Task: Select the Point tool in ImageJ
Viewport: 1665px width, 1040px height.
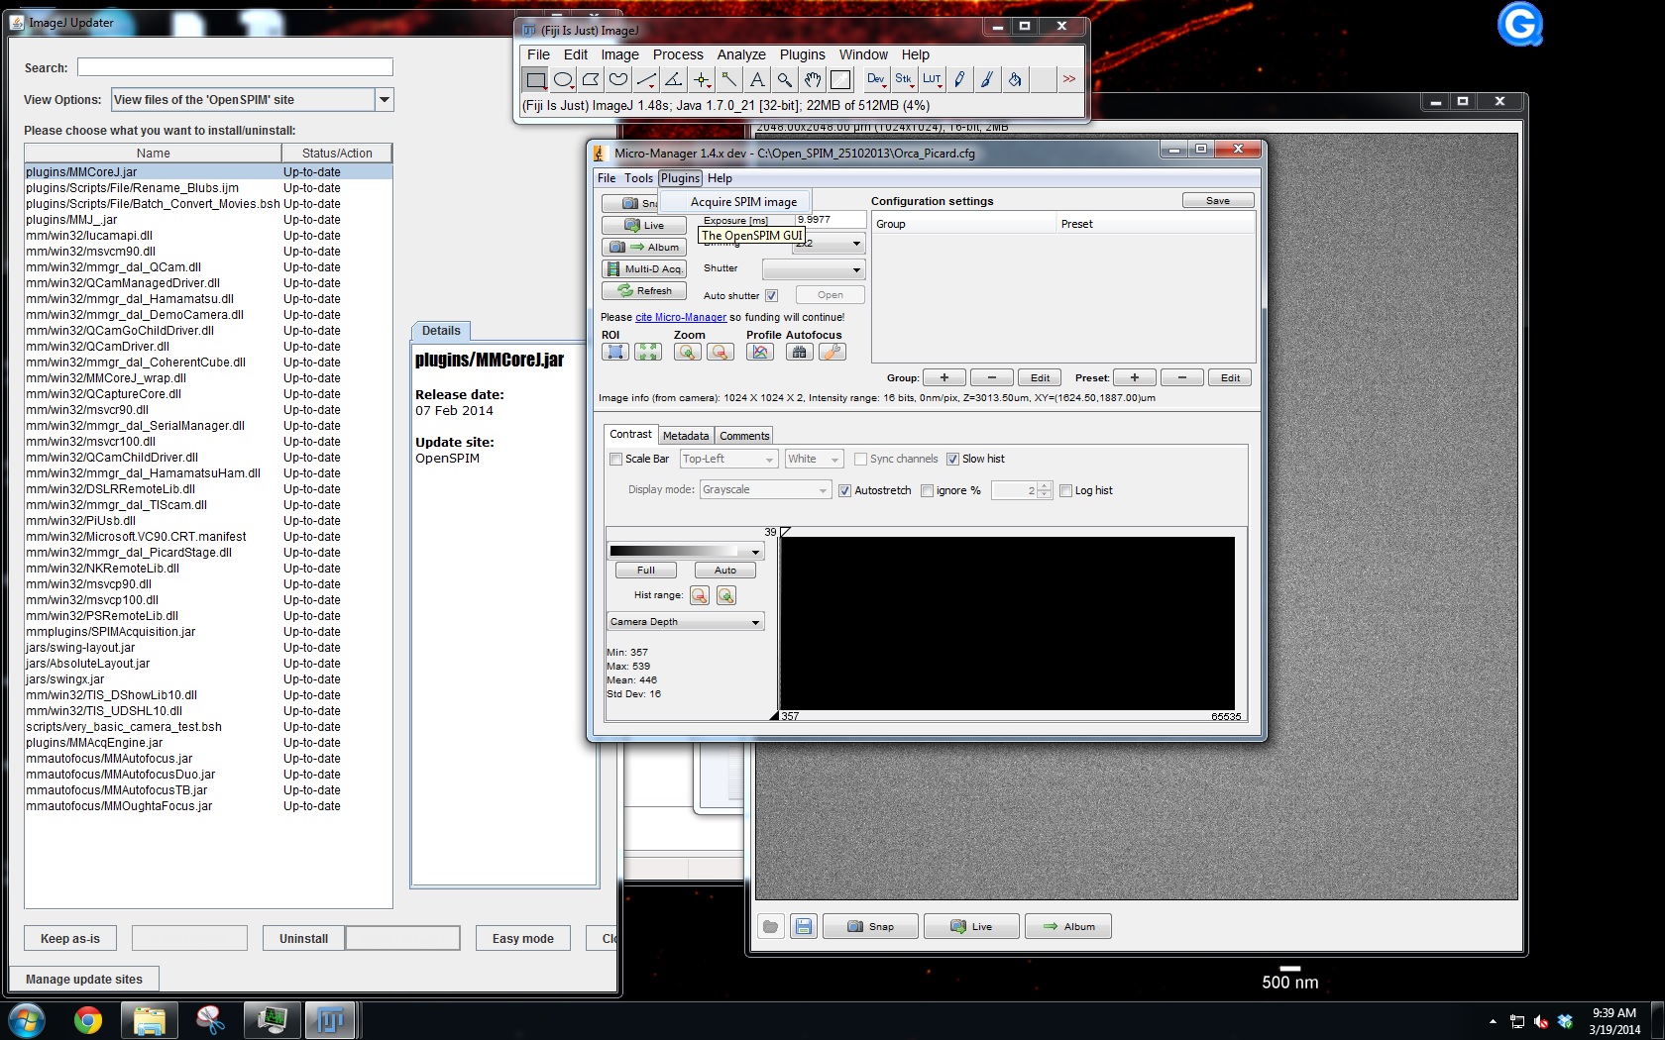Action: pos(702,79)
